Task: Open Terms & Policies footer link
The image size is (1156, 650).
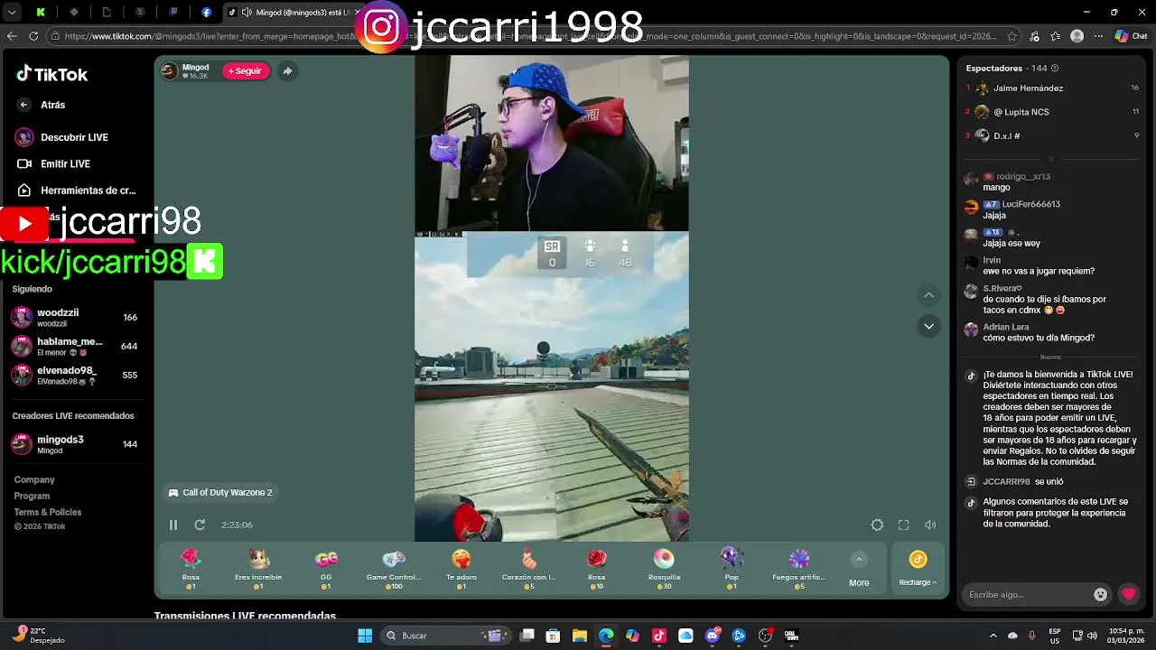Action: click(48, 512)
